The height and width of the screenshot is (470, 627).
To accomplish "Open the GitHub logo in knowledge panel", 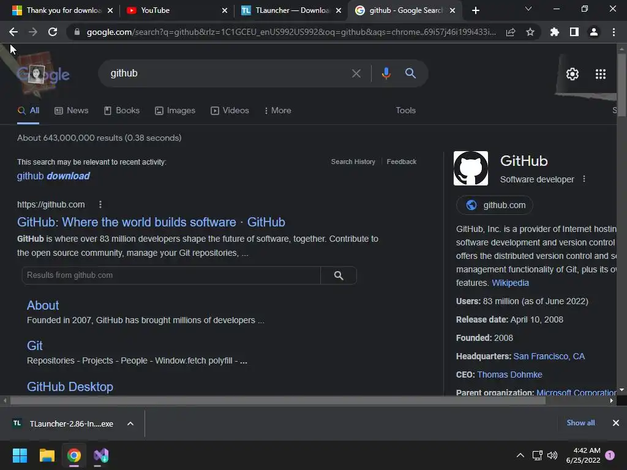I will [x=471, y=168].
